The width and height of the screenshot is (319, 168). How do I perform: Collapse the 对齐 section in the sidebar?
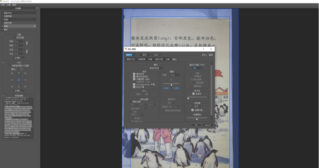click(3, 63)
